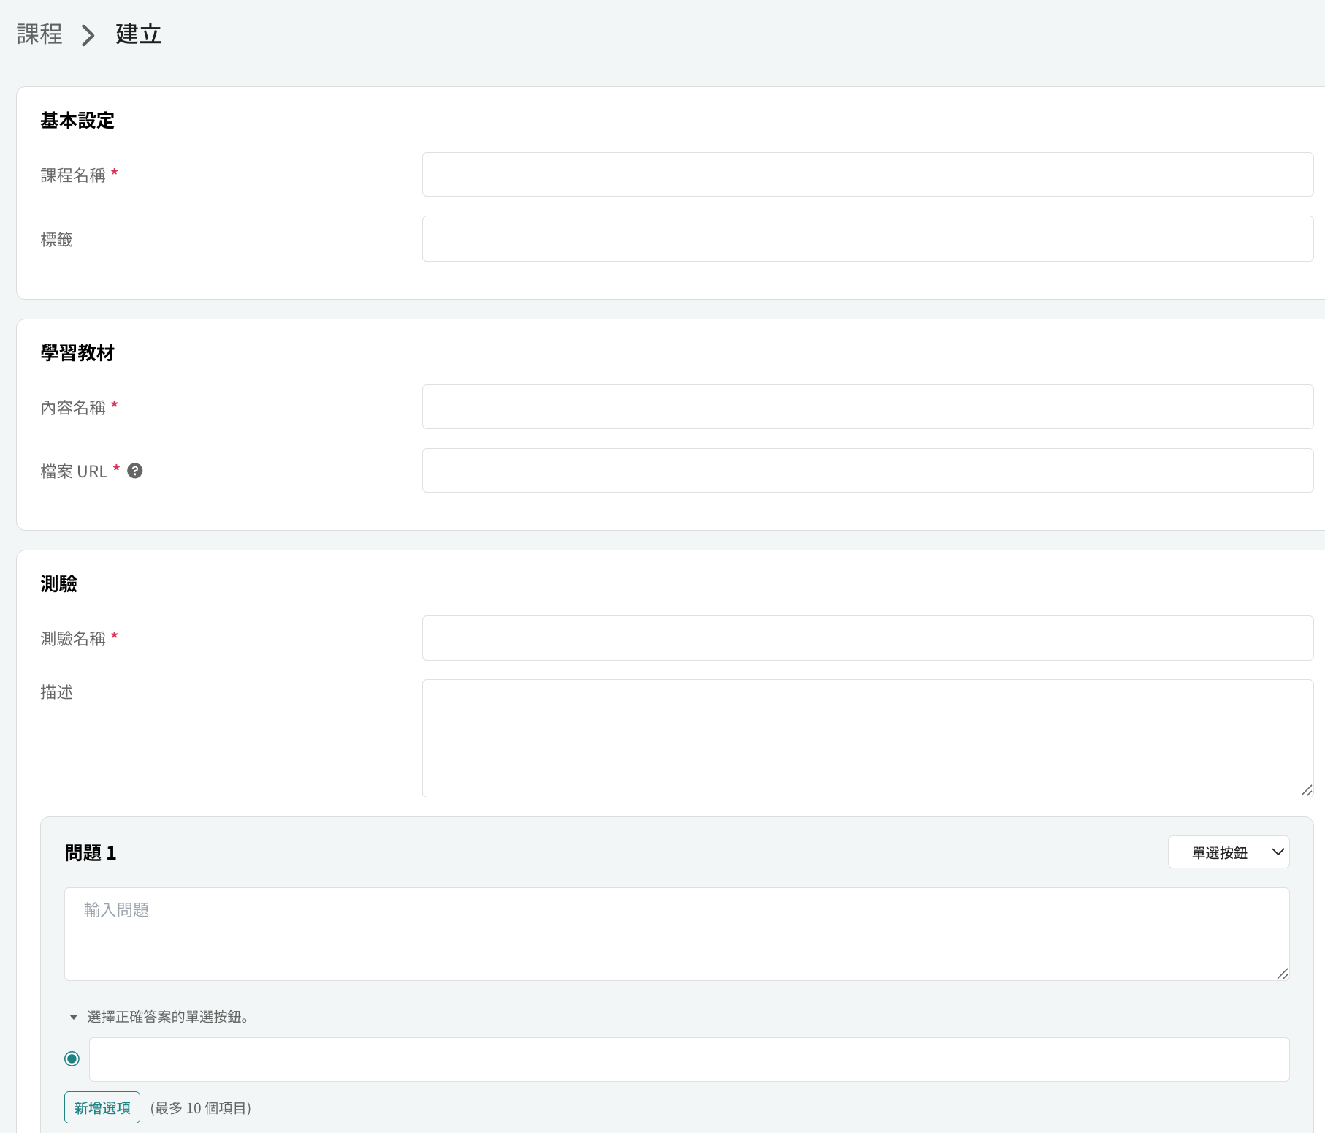This screenshot has width=1325, height=1133.
Task: Select the first answer radio button
Action: click(72, 1058)
